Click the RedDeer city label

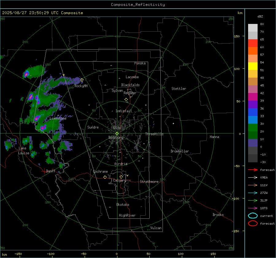click(x=130, y=93)
